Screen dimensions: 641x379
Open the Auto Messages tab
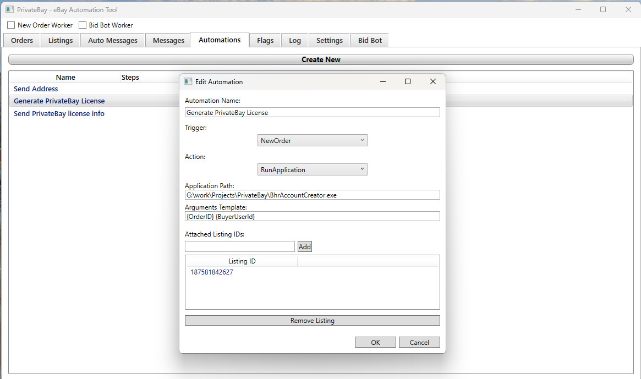pyautogui.click(x=112, y=40)
